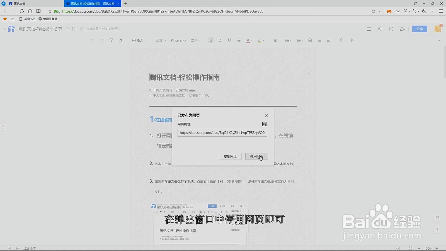Apply the yellow highlight color
Screen dimensions: 446x251
click(x=260, y=40)
